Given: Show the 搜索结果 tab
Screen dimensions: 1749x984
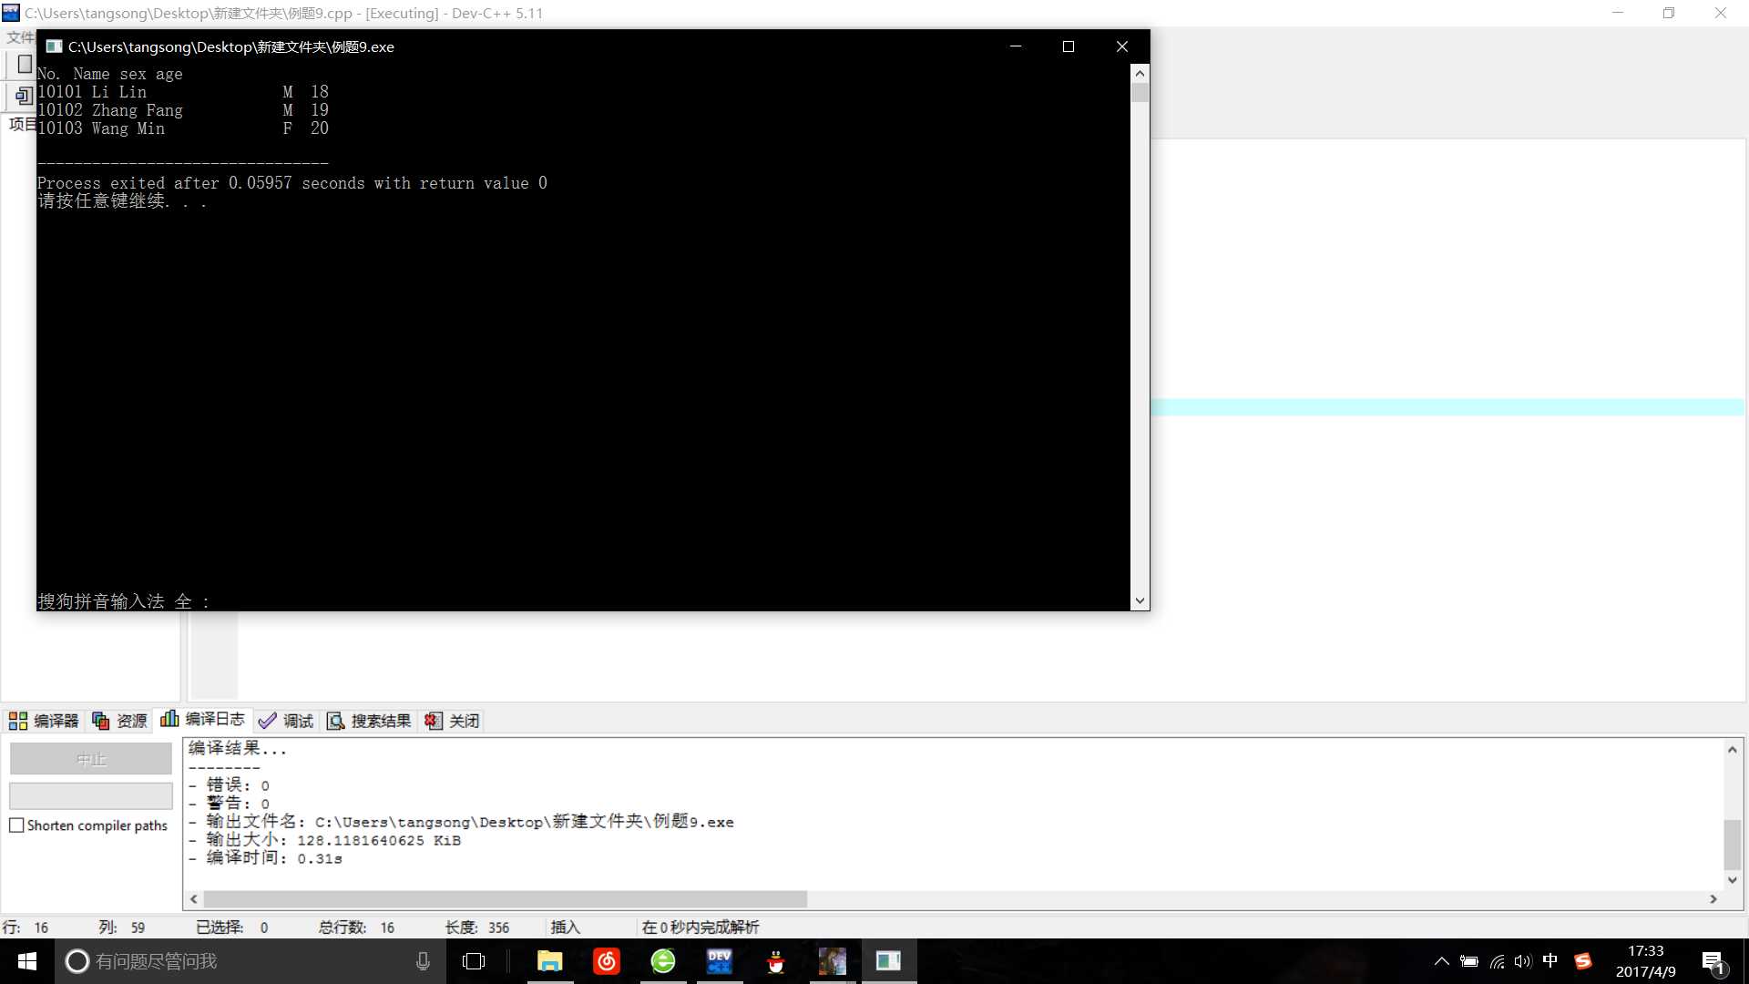Looking at the screenshot, I should point(369,721).
